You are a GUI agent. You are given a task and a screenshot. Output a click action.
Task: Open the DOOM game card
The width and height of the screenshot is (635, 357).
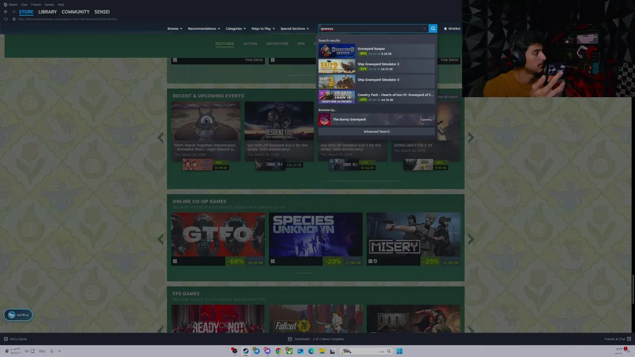(413, 319)
